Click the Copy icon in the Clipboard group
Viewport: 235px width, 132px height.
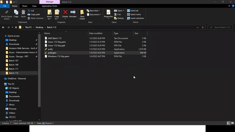[16, 14]
